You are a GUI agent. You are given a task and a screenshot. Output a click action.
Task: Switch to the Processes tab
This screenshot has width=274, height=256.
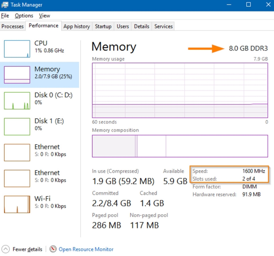(13, 26)
